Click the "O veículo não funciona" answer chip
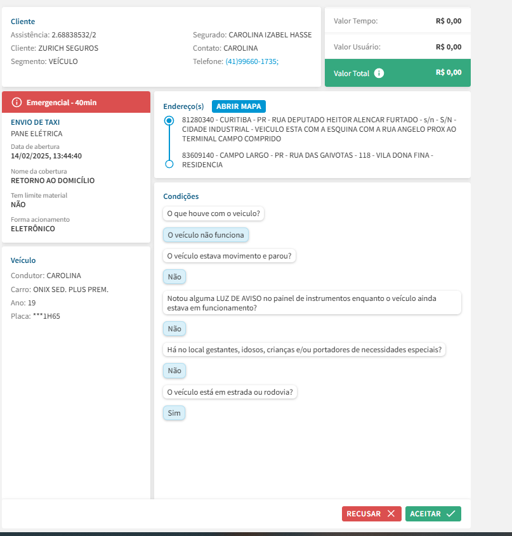 click(206, 234)
